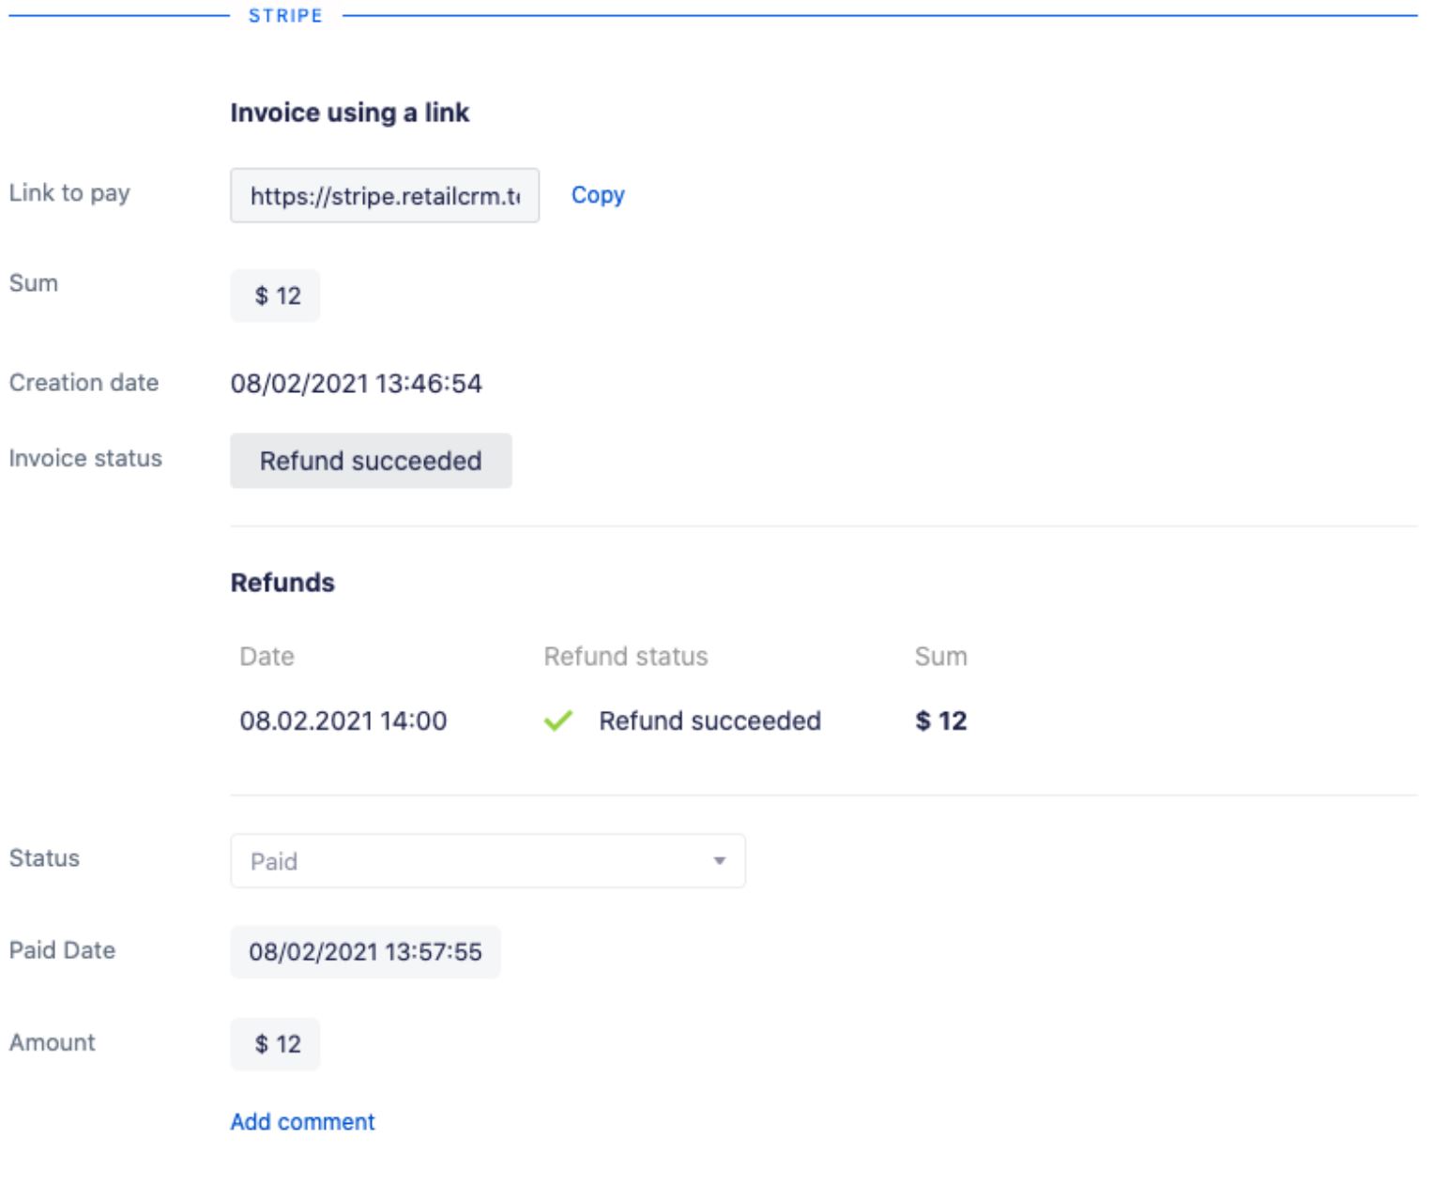
Task: Click the Refund status column header
Action: coord(626,657)
